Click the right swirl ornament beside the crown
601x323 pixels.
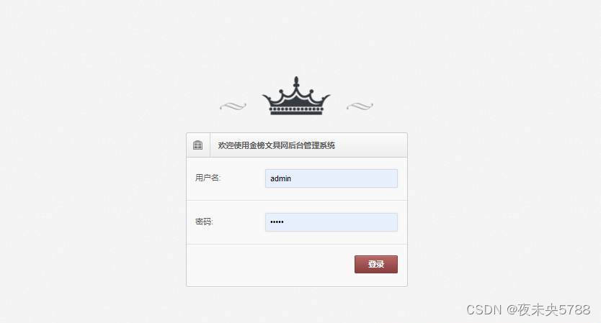360,106
